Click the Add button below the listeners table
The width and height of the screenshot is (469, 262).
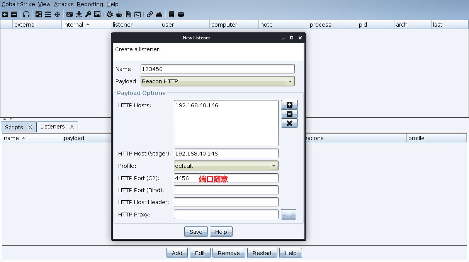[177, 253]
